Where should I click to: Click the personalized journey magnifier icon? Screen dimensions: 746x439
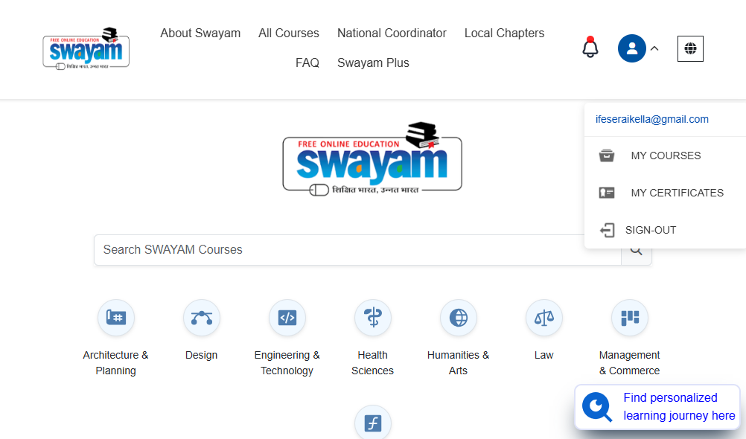click(x=596, y=407)
